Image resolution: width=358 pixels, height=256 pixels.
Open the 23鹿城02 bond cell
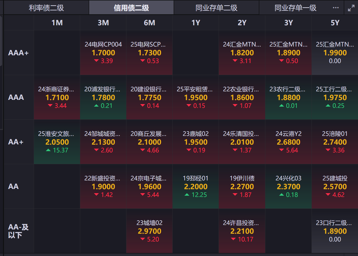[196, 142]
